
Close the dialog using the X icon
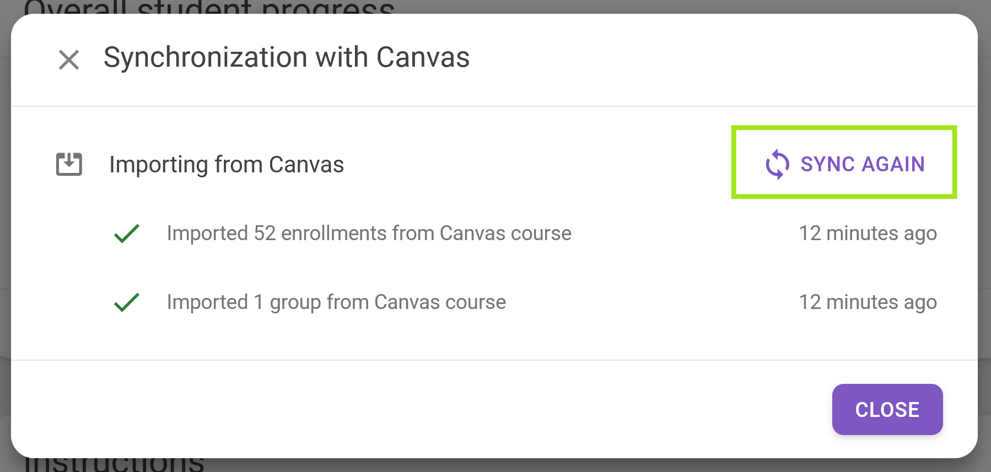click(x=69, y=59)
